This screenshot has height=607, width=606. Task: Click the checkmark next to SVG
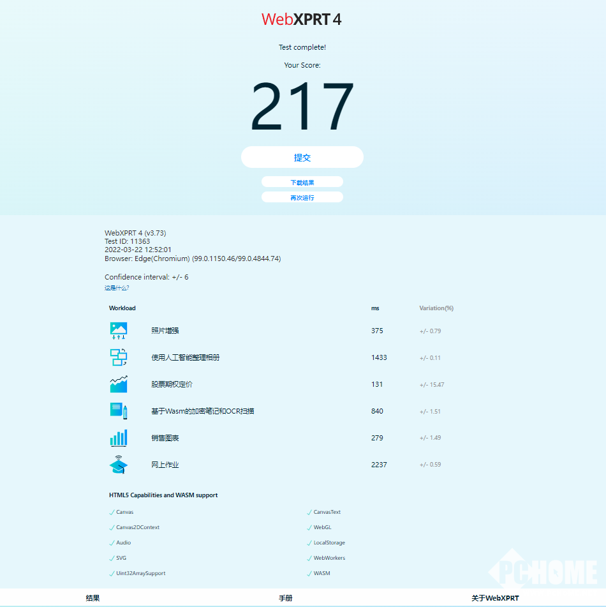pos(112,558)
